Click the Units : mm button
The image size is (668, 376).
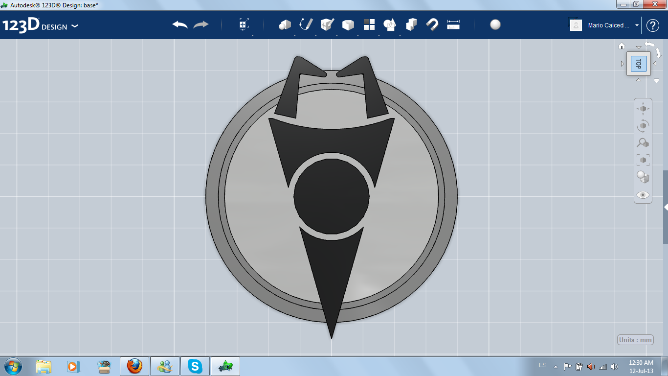coord(636,340)
